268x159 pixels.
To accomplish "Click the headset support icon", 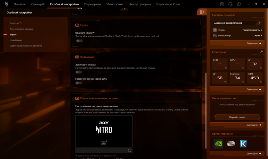I will (x=230, y=4).
